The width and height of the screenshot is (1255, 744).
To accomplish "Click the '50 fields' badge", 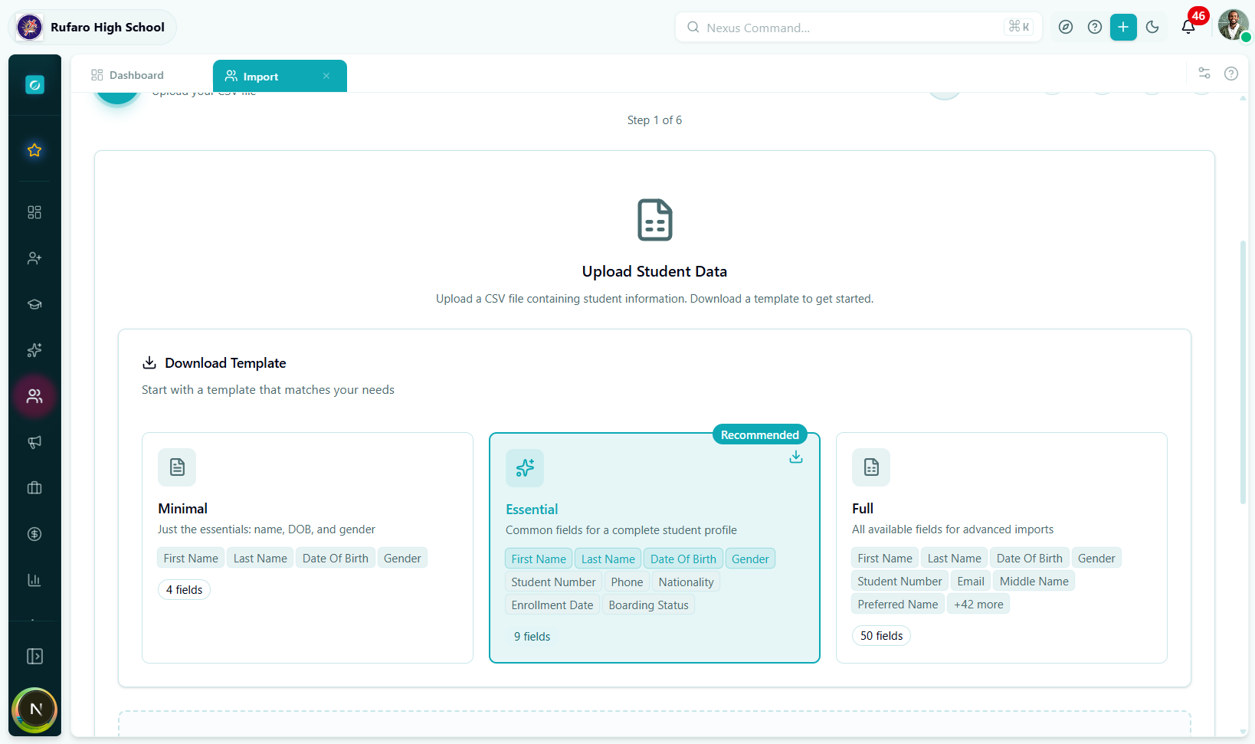I will [x=881, y=636].
